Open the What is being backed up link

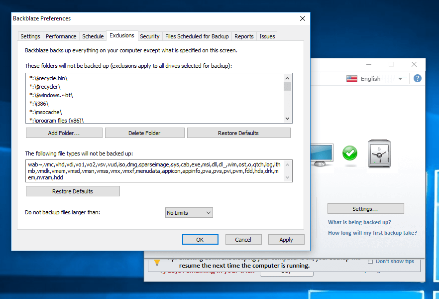pos(359,222)
